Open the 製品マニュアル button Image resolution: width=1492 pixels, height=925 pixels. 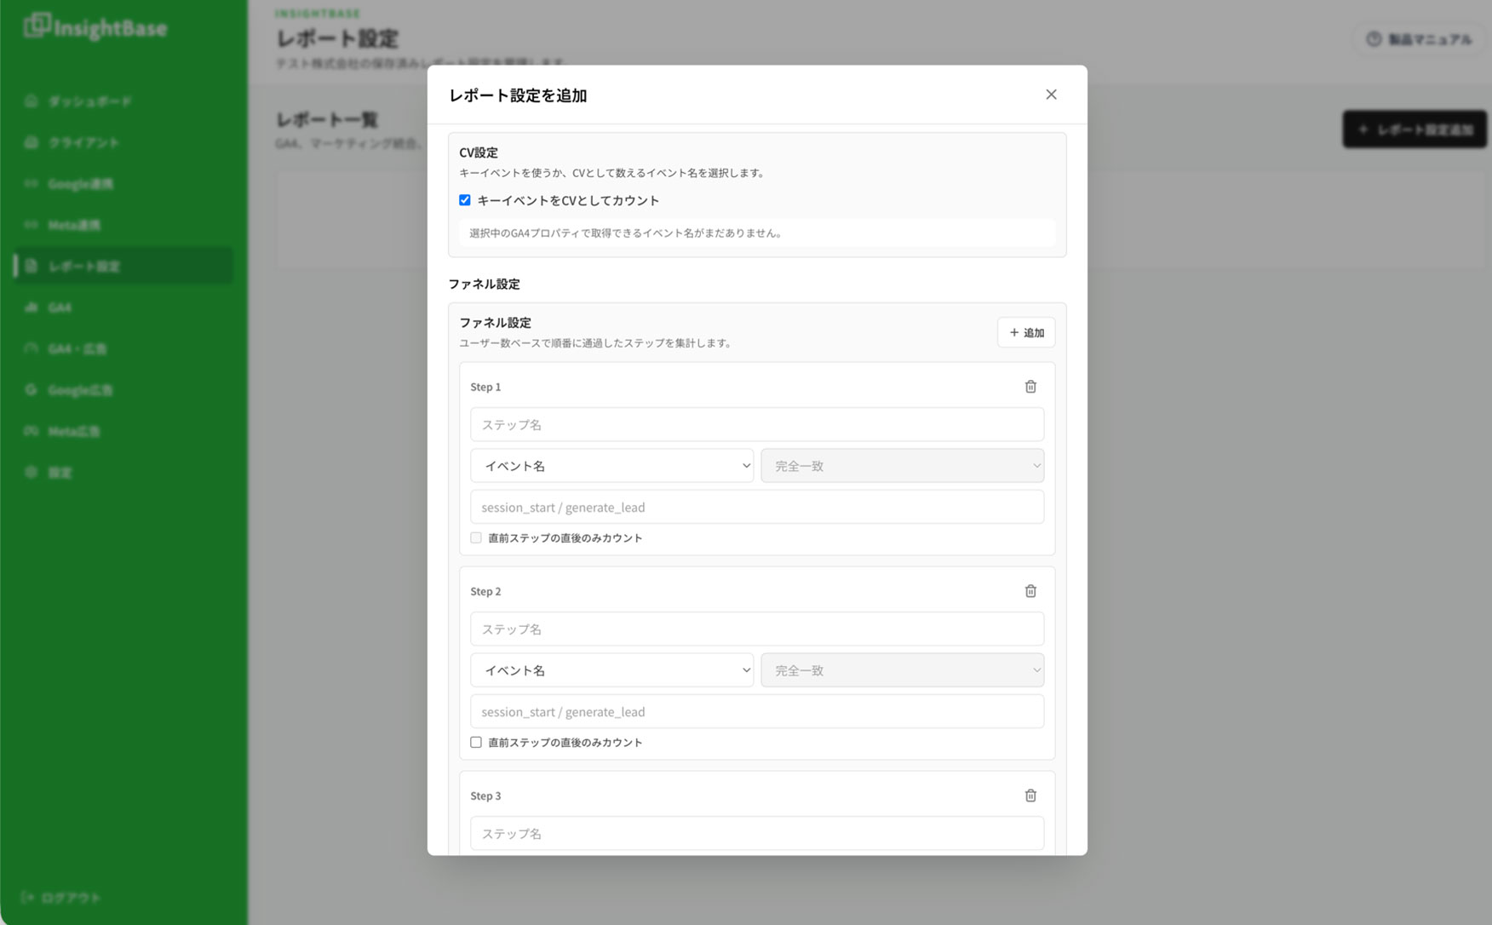[1419, 39]
